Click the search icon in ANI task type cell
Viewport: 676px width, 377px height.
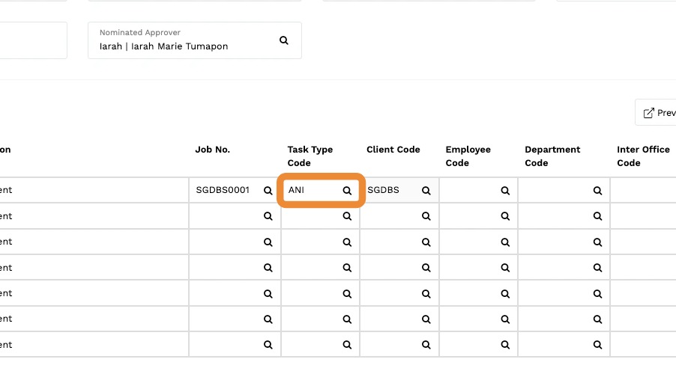(347, 190)
